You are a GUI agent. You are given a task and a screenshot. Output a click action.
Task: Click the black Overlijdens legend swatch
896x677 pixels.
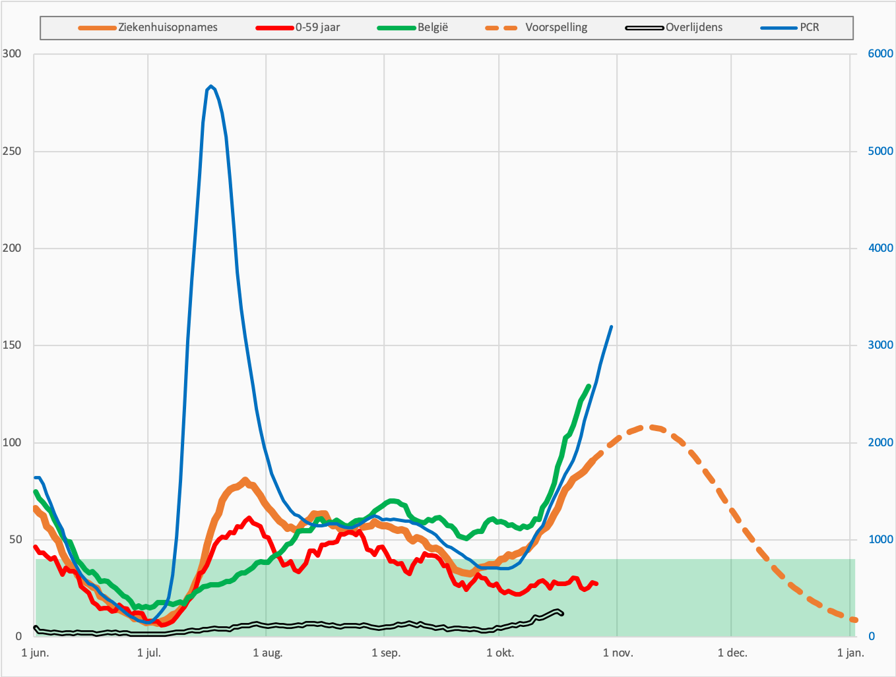click(645, 28)
